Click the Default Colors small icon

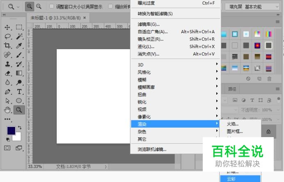[x=8, y=140]
